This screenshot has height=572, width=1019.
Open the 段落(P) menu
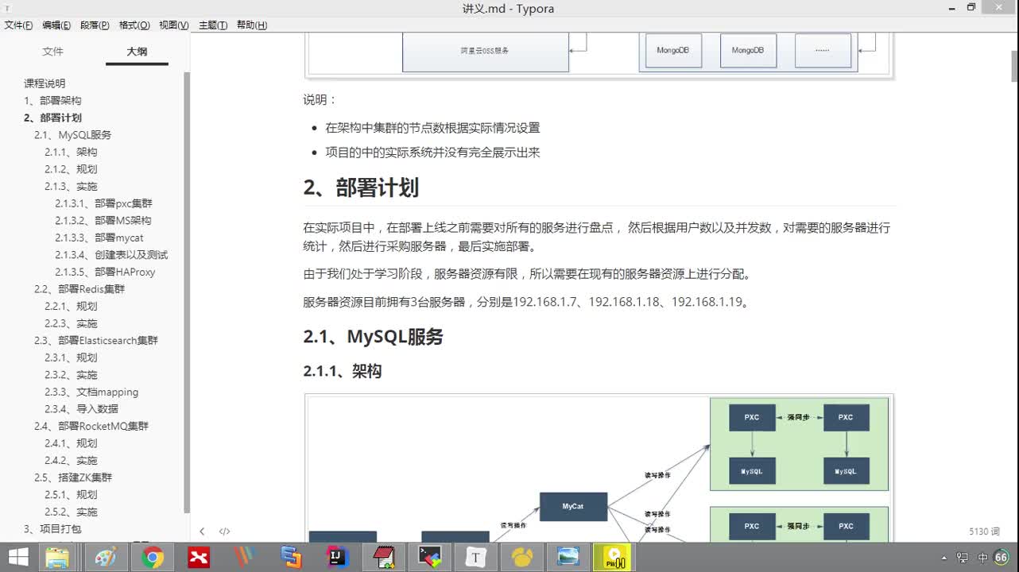(x=95, y=25)
